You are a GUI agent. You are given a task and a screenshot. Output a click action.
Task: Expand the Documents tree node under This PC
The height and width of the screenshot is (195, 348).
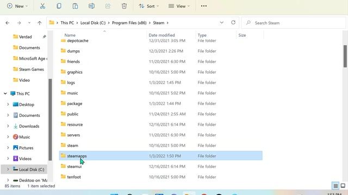(8, 115)
